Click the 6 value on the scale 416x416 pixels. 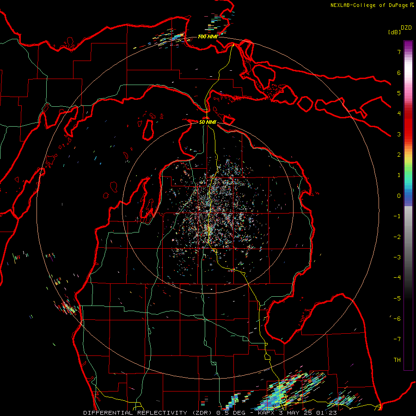(x=399, y=73)
